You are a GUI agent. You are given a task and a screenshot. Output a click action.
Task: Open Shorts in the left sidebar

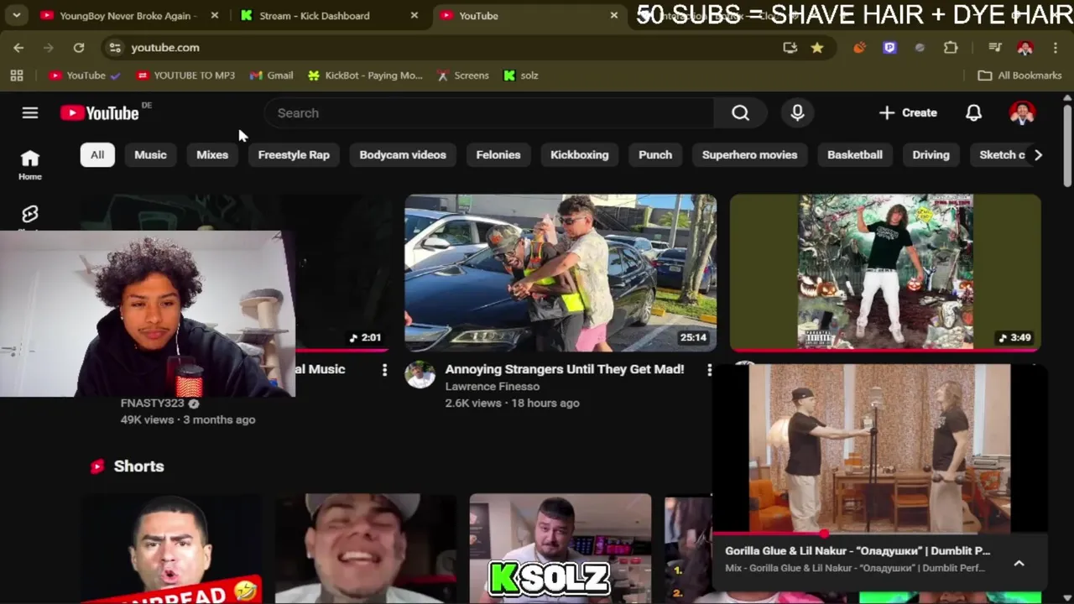point(30,216)
